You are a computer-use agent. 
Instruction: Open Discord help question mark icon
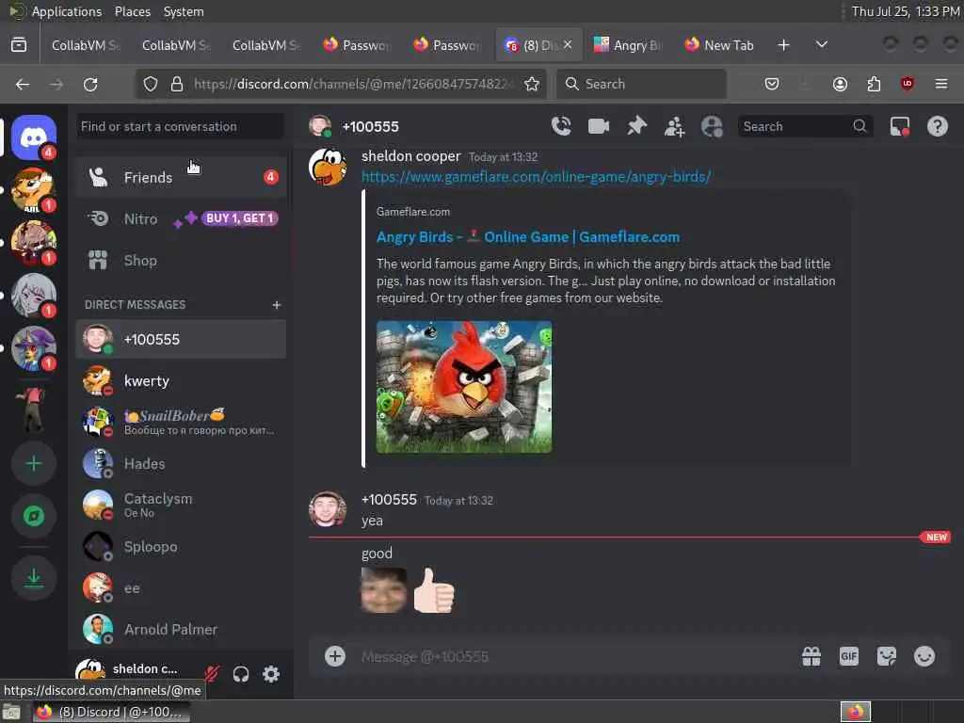(x=937, y=127)
